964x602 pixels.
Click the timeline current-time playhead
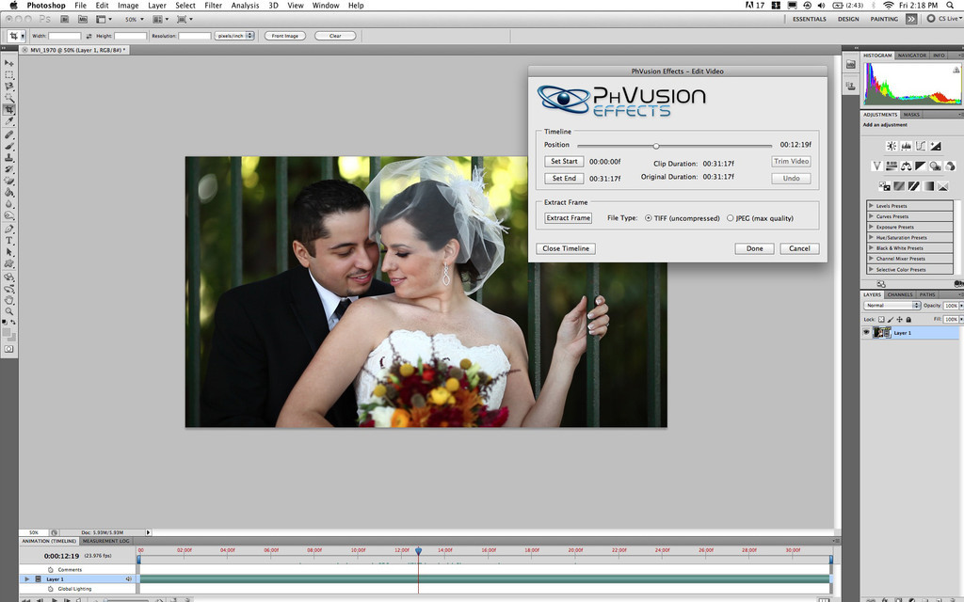coord(419,551)
